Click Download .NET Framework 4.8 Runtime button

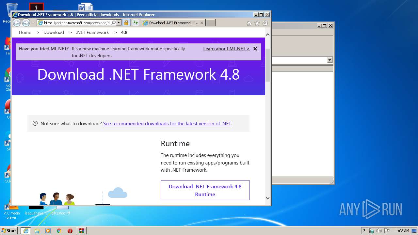coord(205,190)
